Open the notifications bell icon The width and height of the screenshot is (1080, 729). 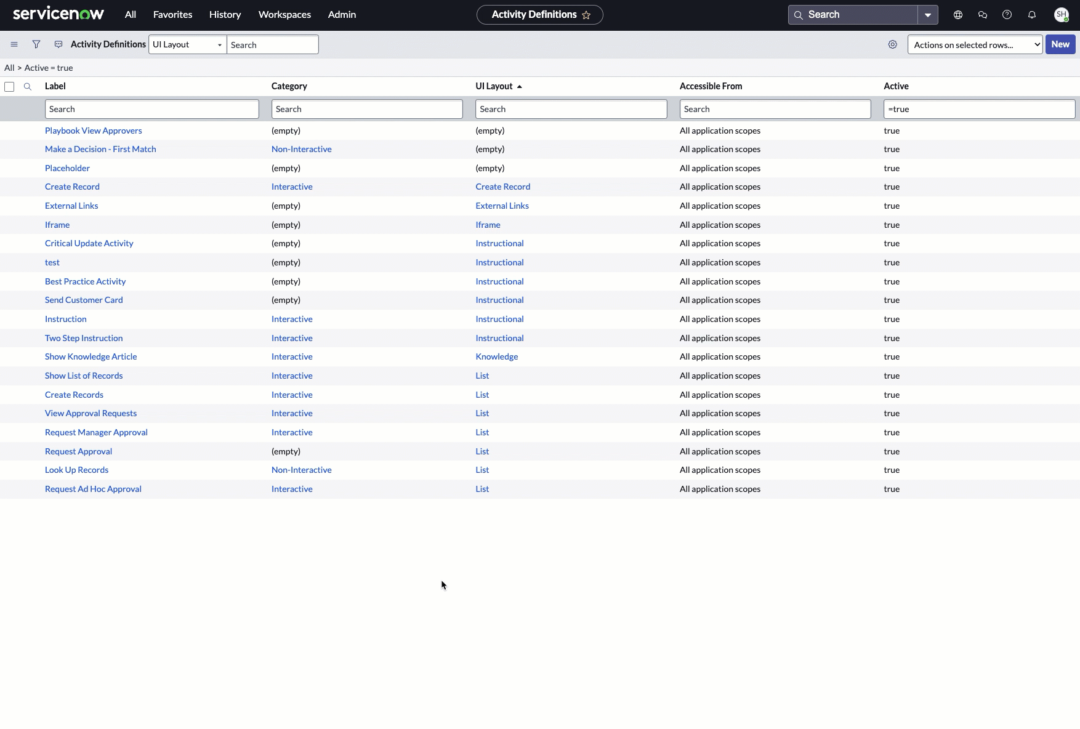coord(1032,15)
